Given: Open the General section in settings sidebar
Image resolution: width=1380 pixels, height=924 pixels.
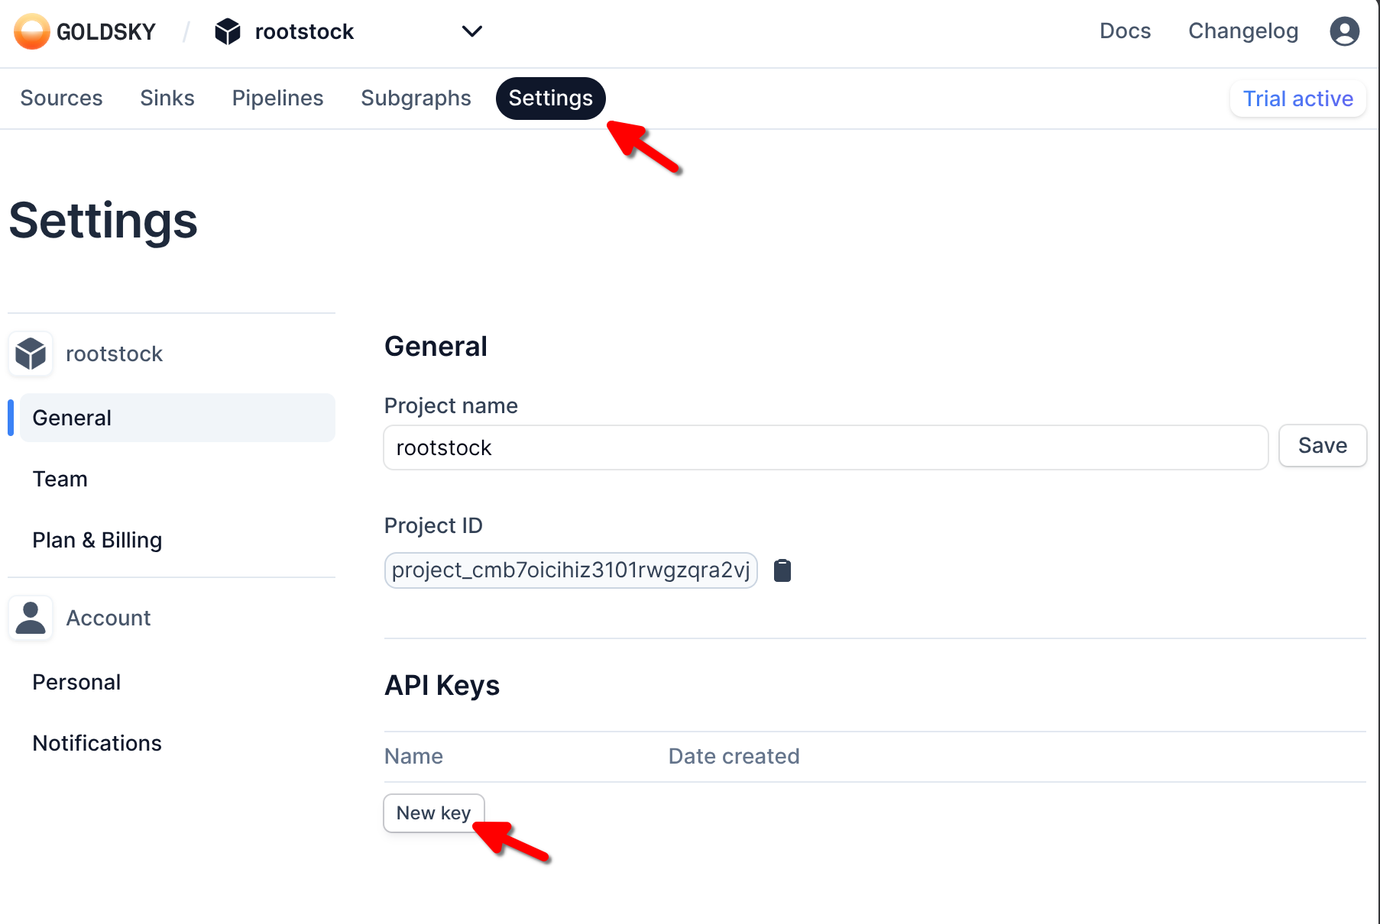Looking at the screenshot, I should point(72,418).
